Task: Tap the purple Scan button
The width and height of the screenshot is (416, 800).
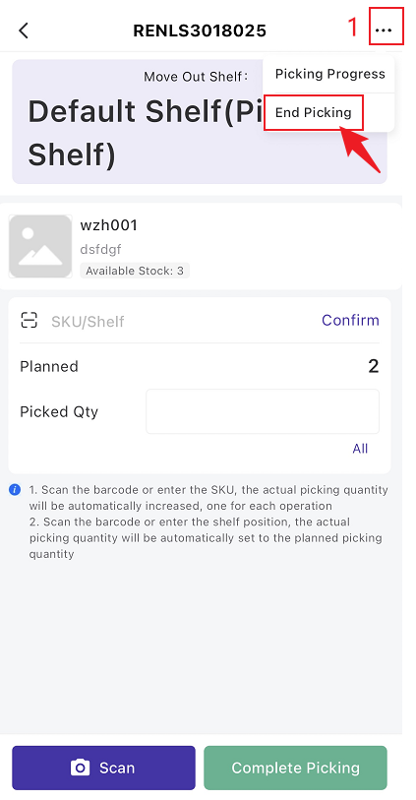Action: coord(103,768)
